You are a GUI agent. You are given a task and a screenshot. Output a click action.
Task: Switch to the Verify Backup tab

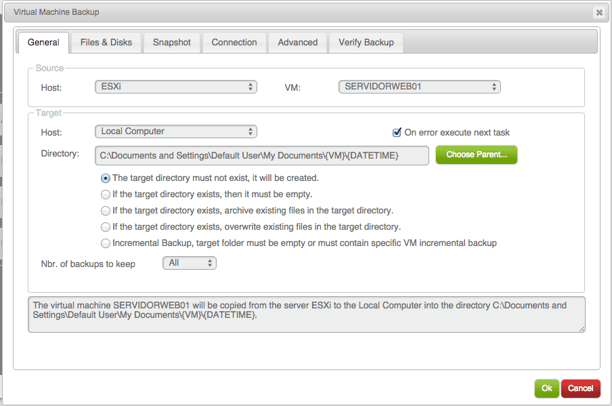click(x=366, y=42)
